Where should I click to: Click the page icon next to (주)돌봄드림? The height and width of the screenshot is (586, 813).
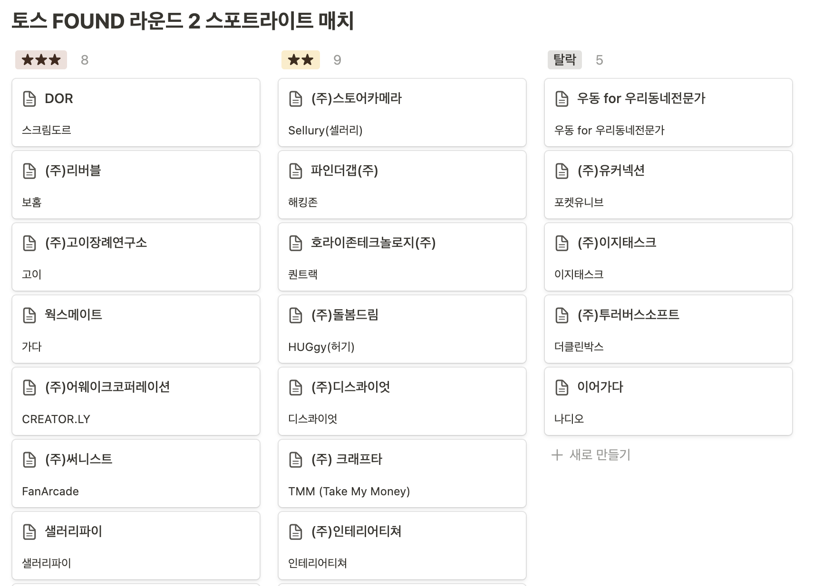pyautogui.click(x=296, y=315)
